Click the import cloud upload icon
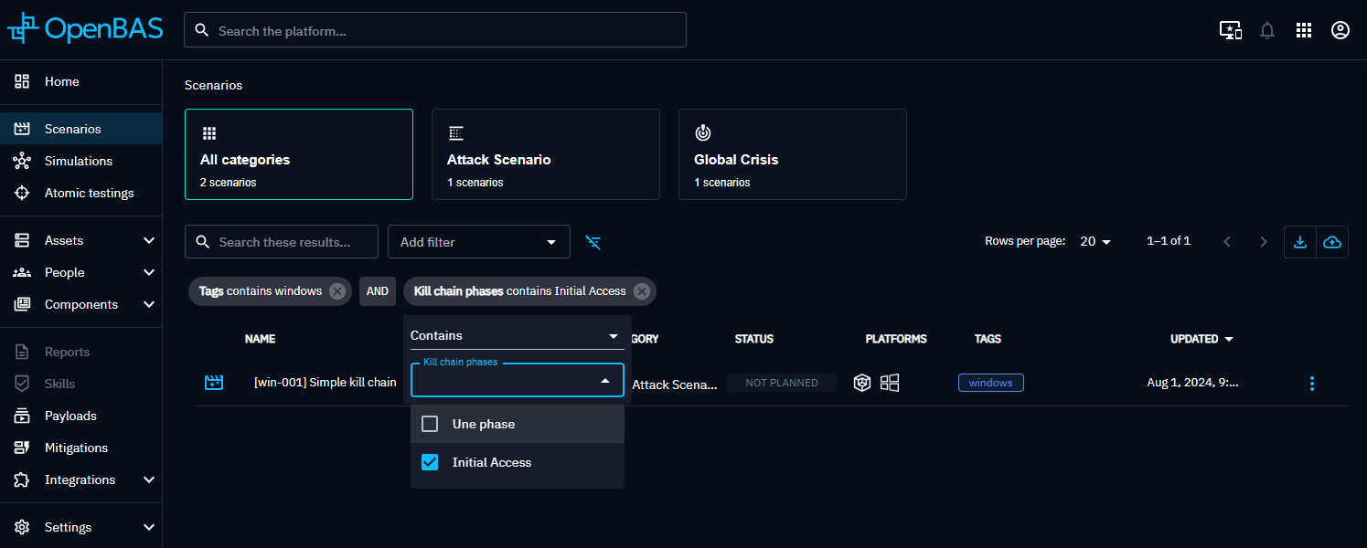The height and width of the screenshot is (548, 1367). tap(1332, 242)
